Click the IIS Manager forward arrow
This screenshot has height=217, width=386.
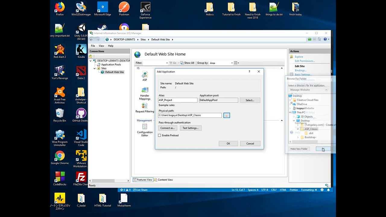(x=99, y=39)
